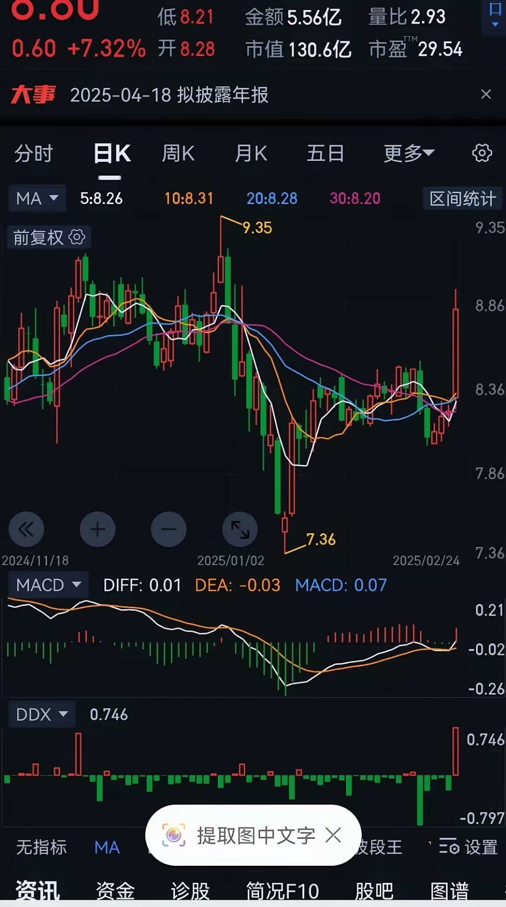The width and height of the screenshot is (506, 907).
Task: Tap the 低 8.21 low price
Action: pyautogui.click(x=186, y=18)
